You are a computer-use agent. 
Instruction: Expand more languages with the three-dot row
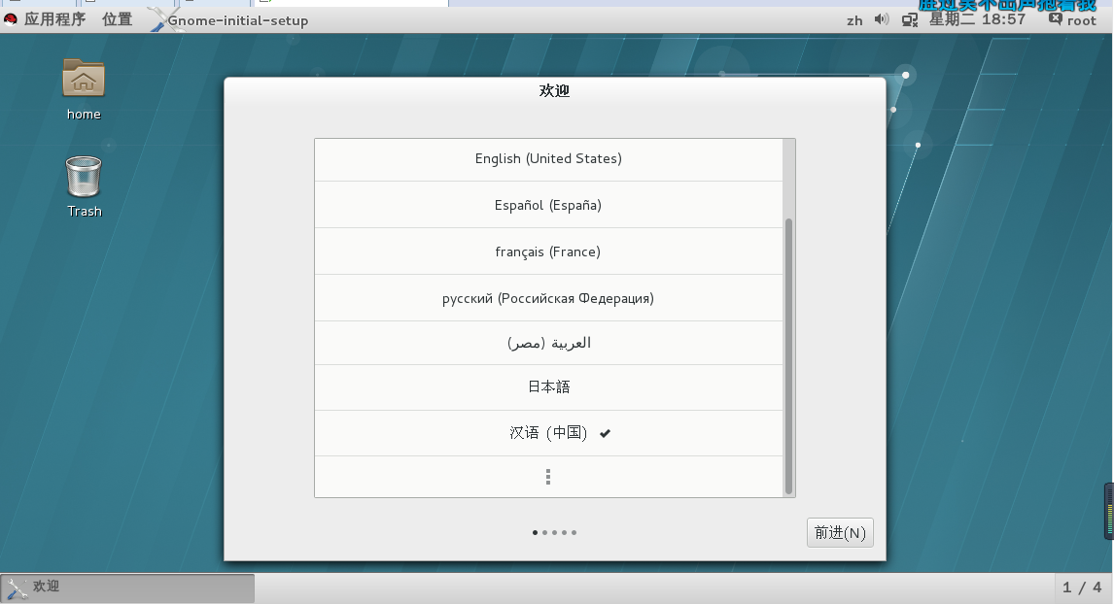tap(548, 477)
